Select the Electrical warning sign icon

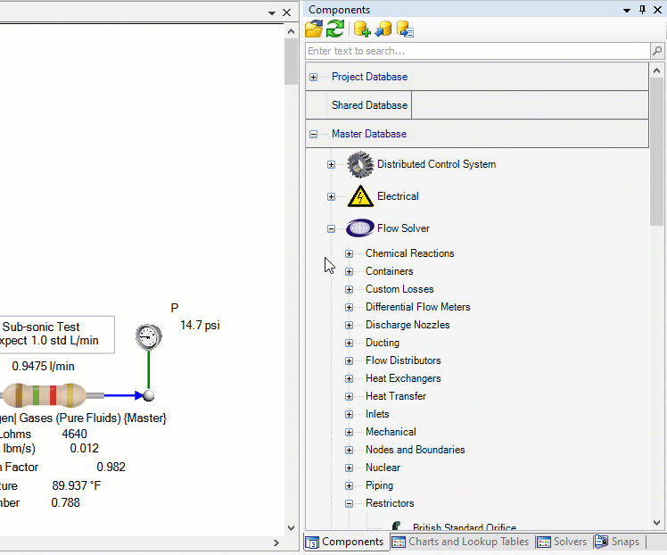point(360,196)
